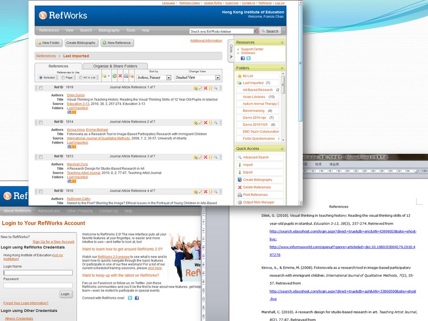Select the 'Selected' radio button
This screenshot has height=321, width=428.
click(41, 78)
